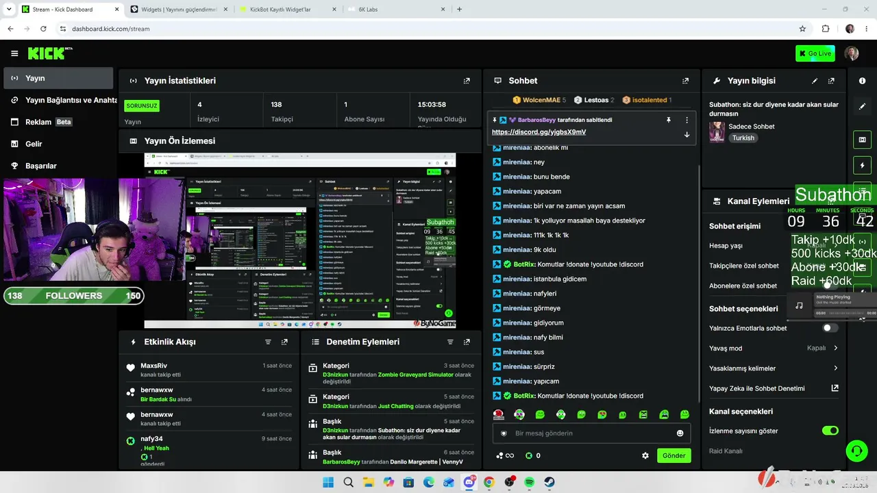Click the Kick logo
Screen dimensions: 877x493
tap(50, 53)
